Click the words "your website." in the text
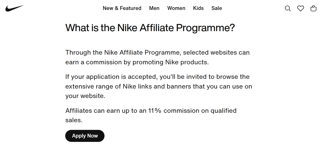 pos(85,96)
